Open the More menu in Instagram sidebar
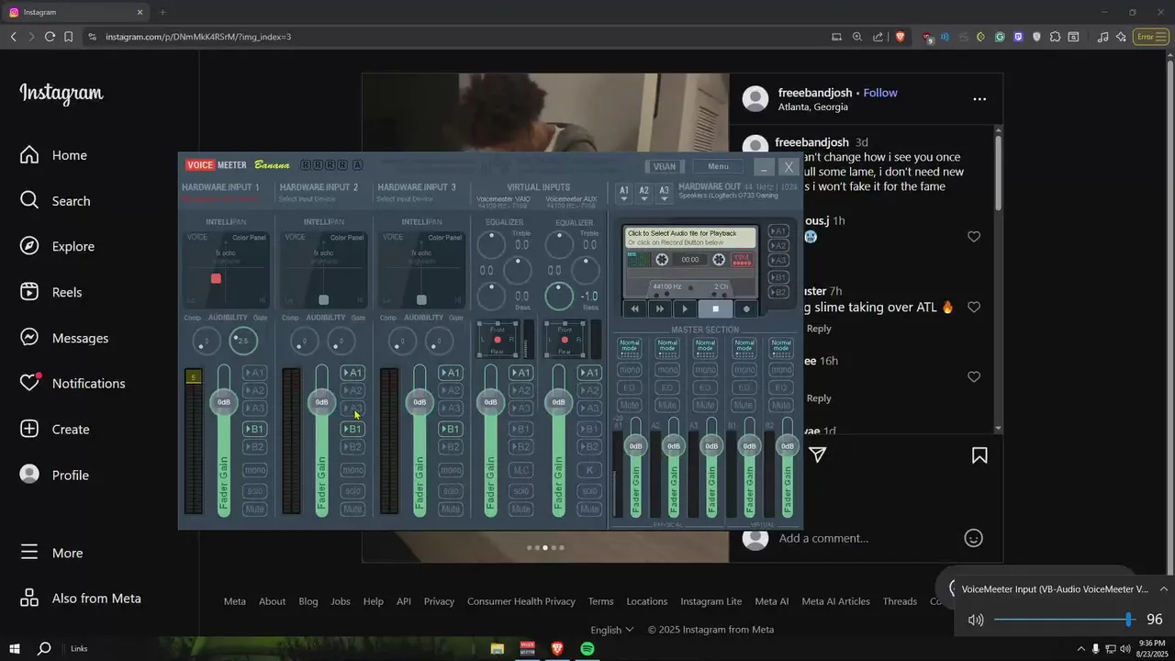 click(51, 553)
